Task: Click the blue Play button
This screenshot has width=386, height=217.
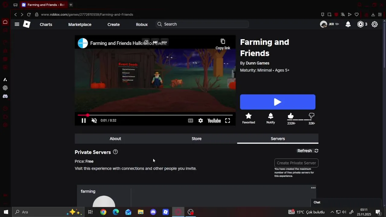Action: [278, 102]
